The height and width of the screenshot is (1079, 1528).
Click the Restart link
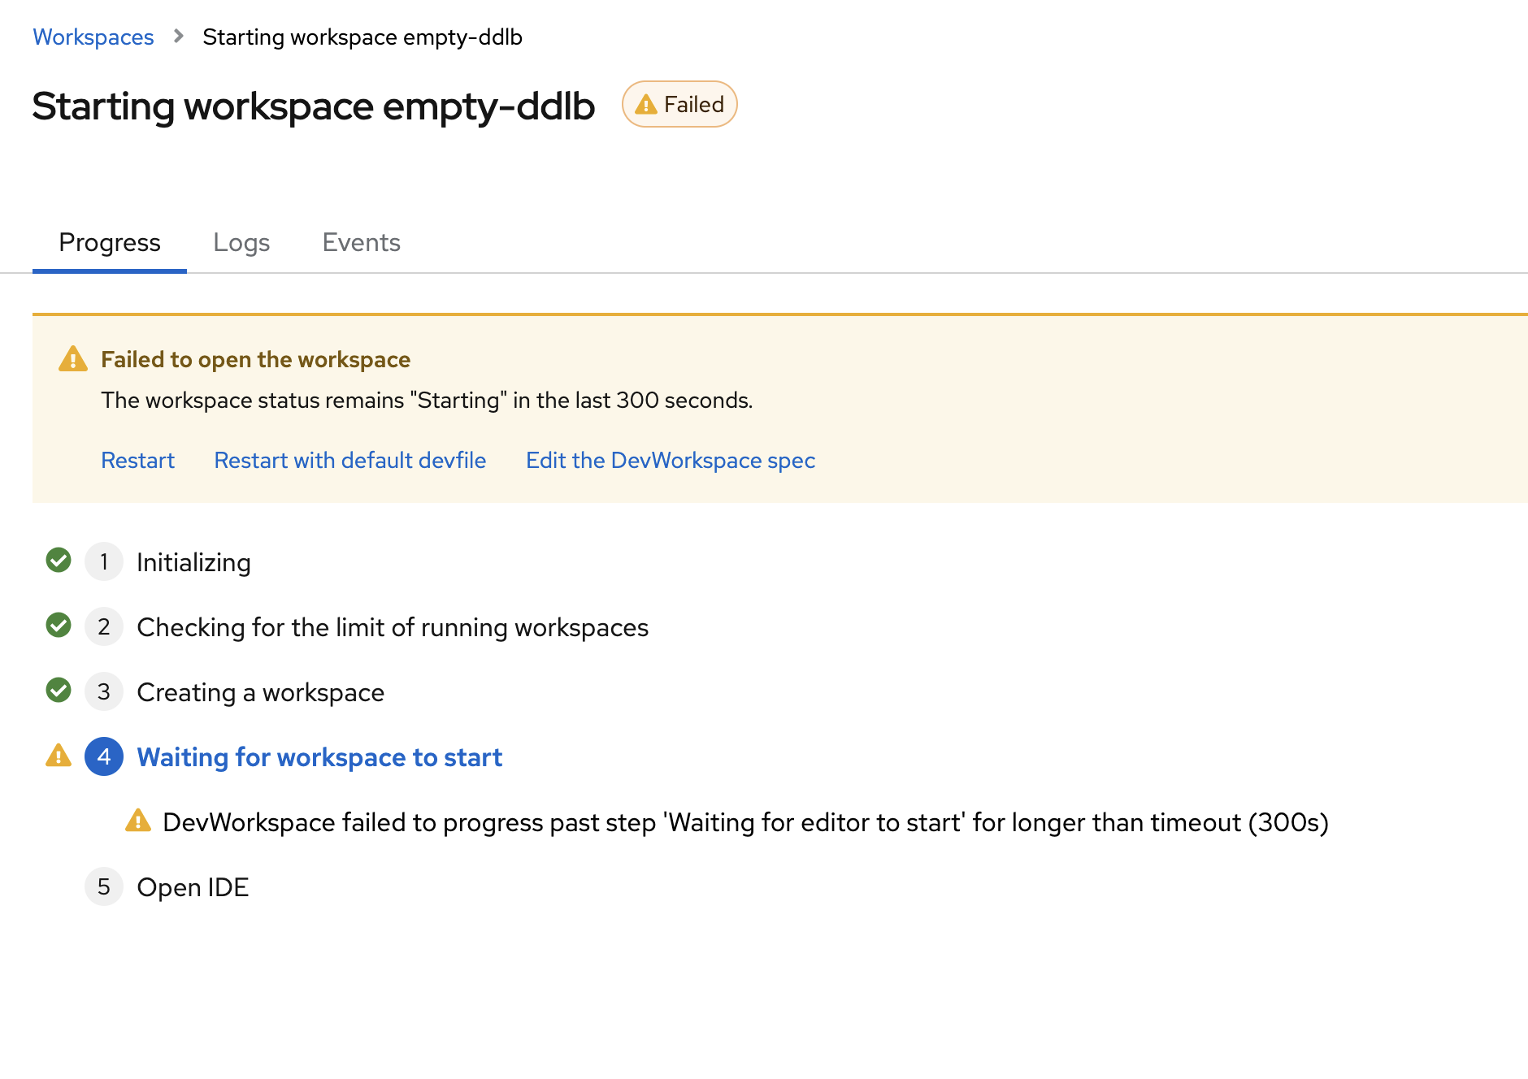137,461
